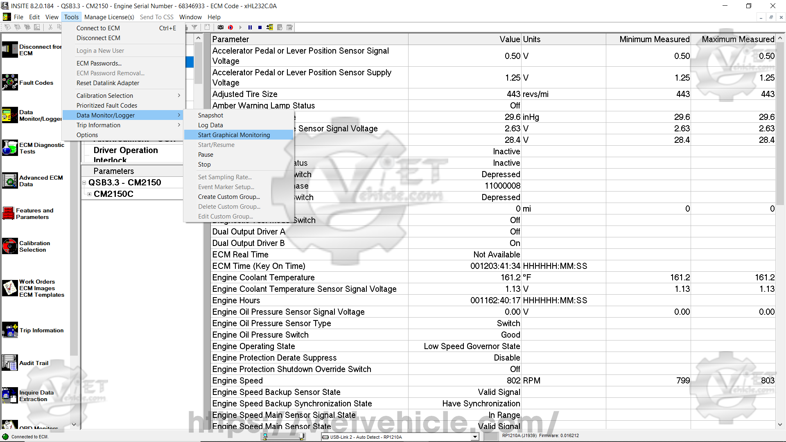Image resolution: width=786 pixels, height=442 pixels.
Task: Open Audit Trail sidebar icon
Action: (x=10, y=363)
